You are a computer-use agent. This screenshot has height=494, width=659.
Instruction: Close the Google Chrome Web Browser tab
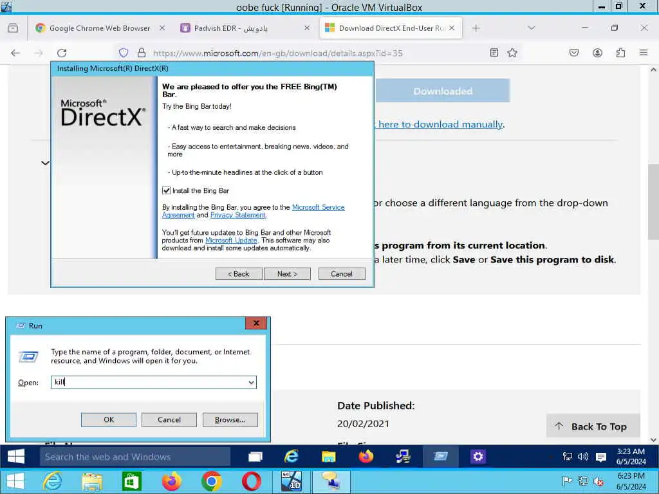pos(162,28)
